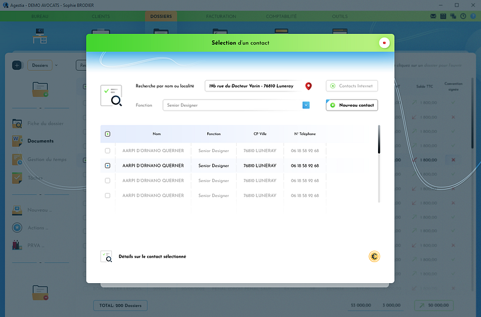Image resolution: width=481 pixels, height=317 pixels.
Task: Click the chat messages icon in top bar
Action: click(453, 16)
